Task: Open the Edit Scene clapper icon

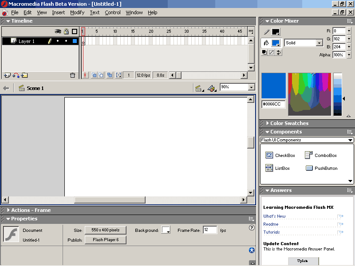Action: click(199, 88)
